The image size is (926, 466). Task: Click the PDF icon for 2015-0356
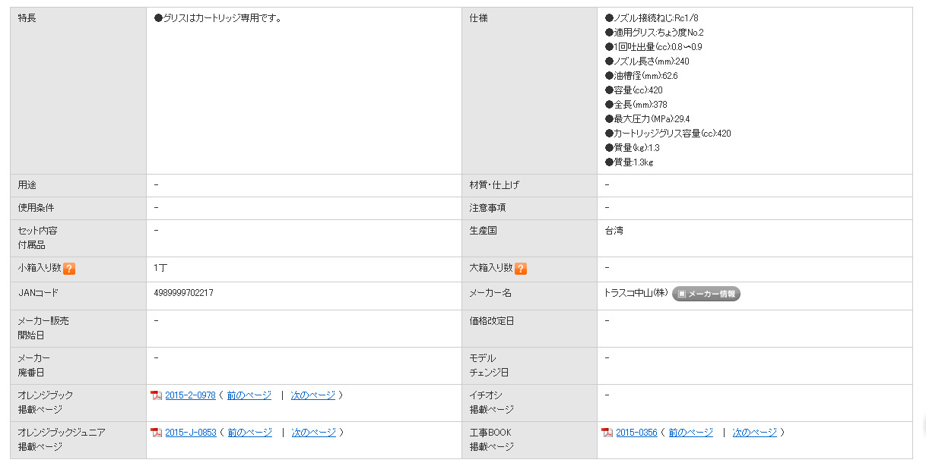click(607, 433)
